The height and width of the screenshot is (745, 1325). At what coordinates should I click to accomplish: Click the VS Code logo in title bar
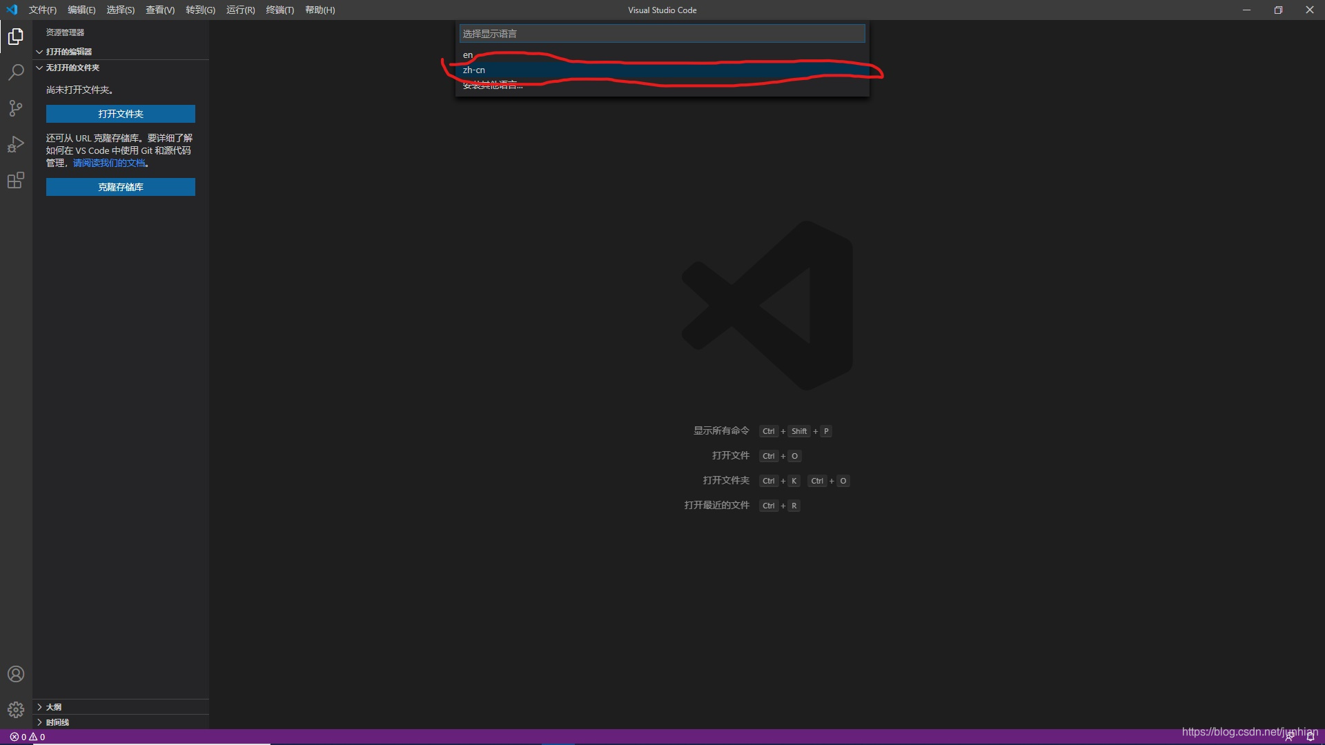coord(12,10)
